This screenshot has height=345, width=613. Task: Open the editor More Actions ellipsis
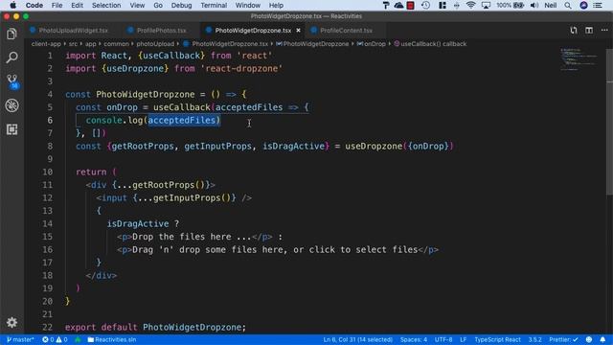pyautogui.click(x=604, y=30)
